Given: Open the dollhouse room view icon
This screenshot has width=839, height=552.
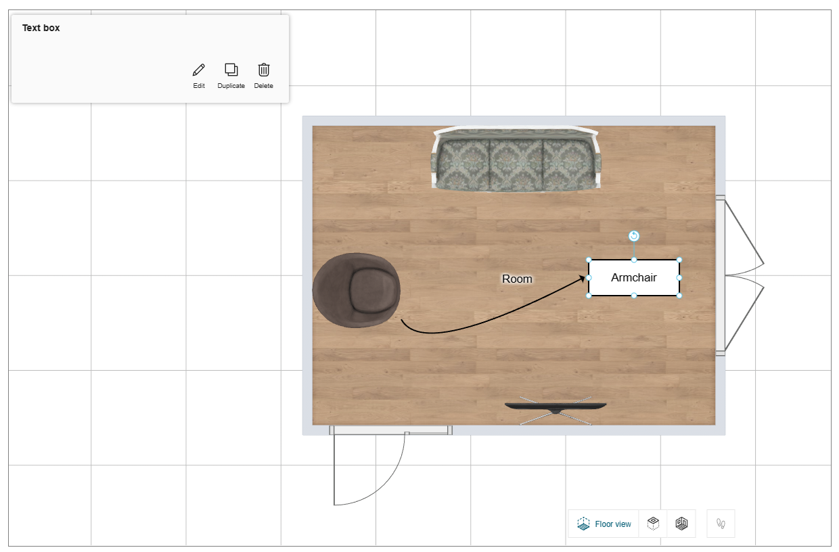Looking at the screenshot, I should click(x=681, y=524).
